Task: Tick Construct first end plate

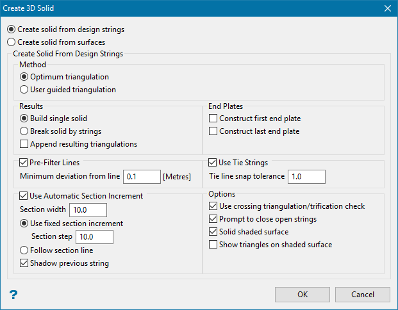Action: pyautogui.click(x=213, y=118)
